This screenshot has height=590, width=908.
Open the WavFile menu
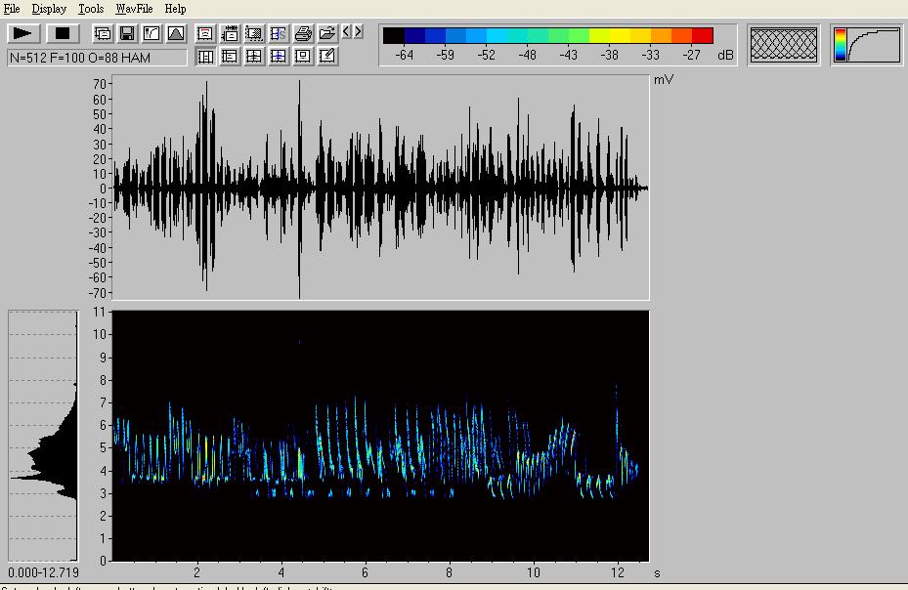134,9
